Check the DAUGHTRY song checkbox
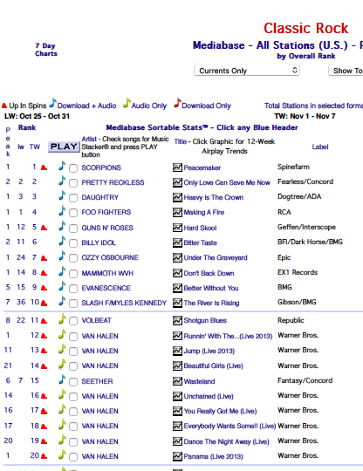The image size is (363, 471). click(73, 198)
